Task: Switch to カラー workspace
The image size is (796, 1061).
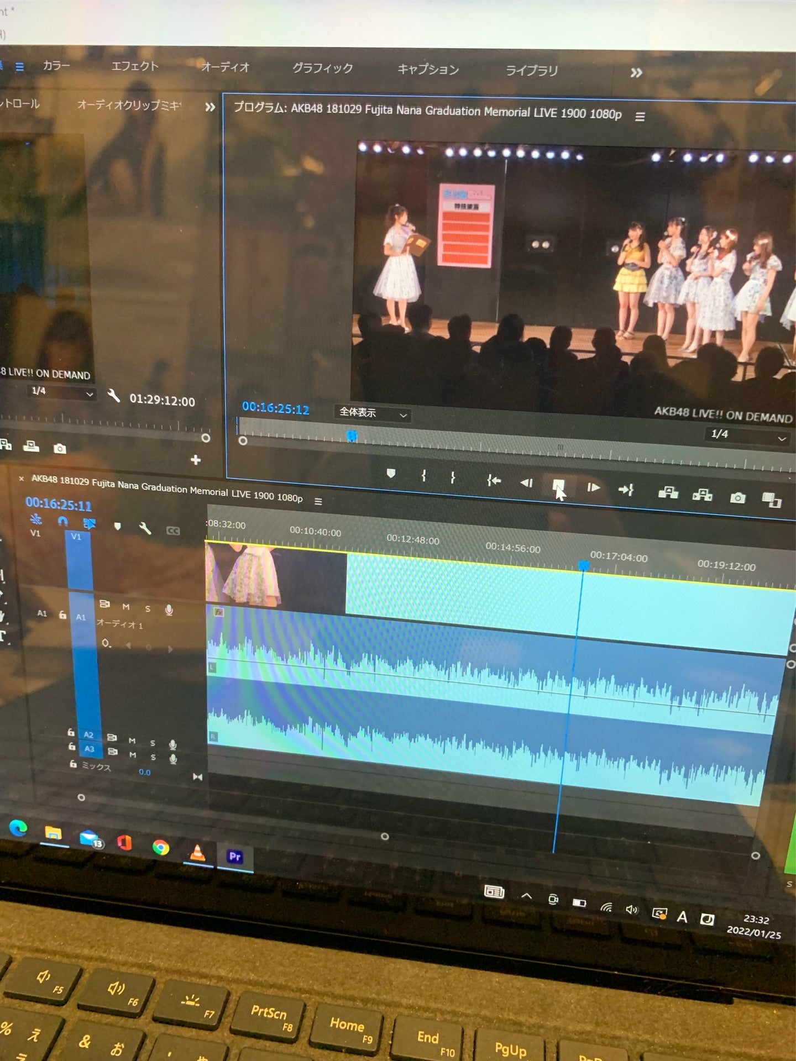Action: pos(56,66)
